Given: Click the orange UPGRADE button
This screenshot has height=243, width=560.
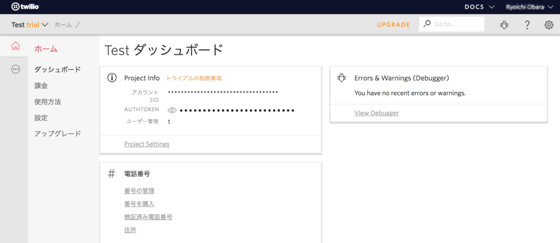Looking at the screenshot, I should (x=393, y=25).
